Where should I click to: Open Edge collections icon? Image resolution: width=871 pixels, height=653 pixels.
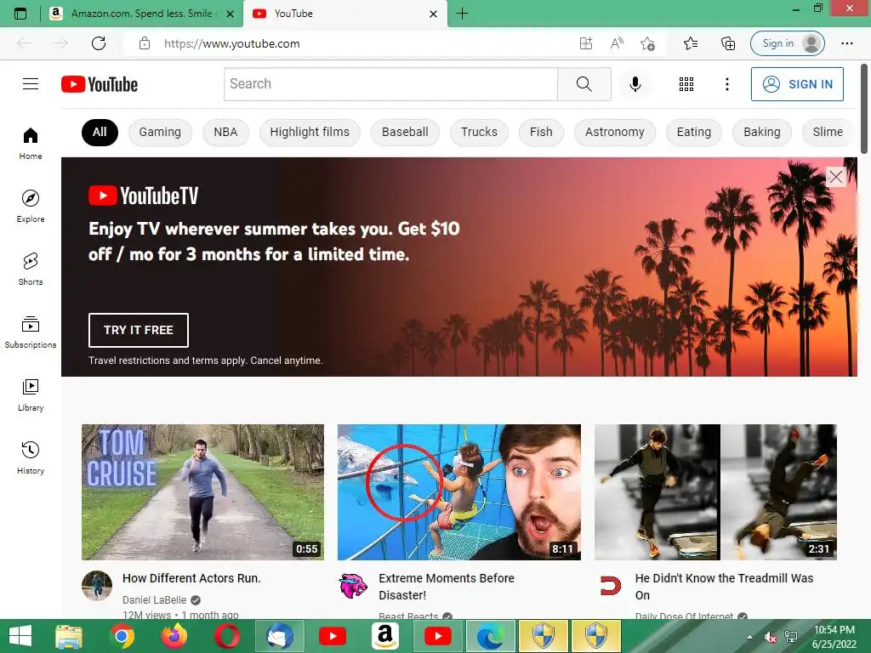(728, 43)
